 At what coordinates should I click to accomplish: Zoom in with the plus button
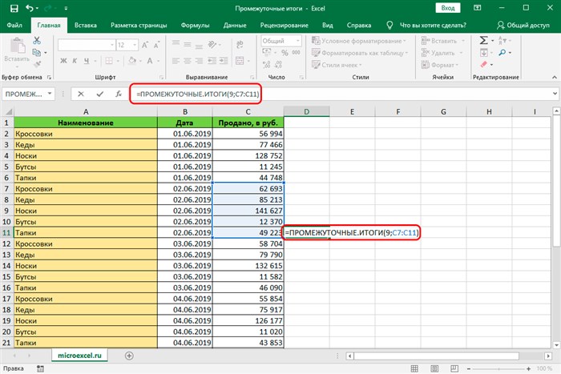(528, 368)
